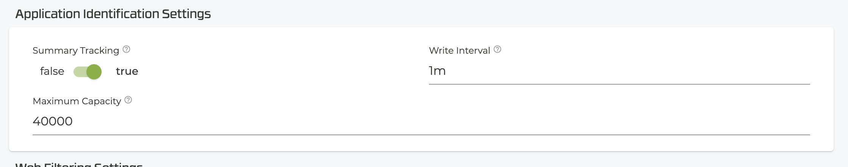Click the underline below the Maximum Capacity value
This screenshot has width=848, height=167.
coord(421,135)
